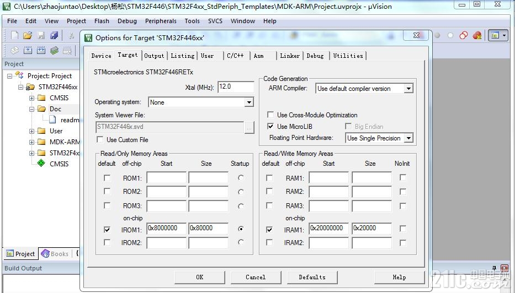Save the current file via floppy icon
515x293 pixels.
[x=41, y=35]
